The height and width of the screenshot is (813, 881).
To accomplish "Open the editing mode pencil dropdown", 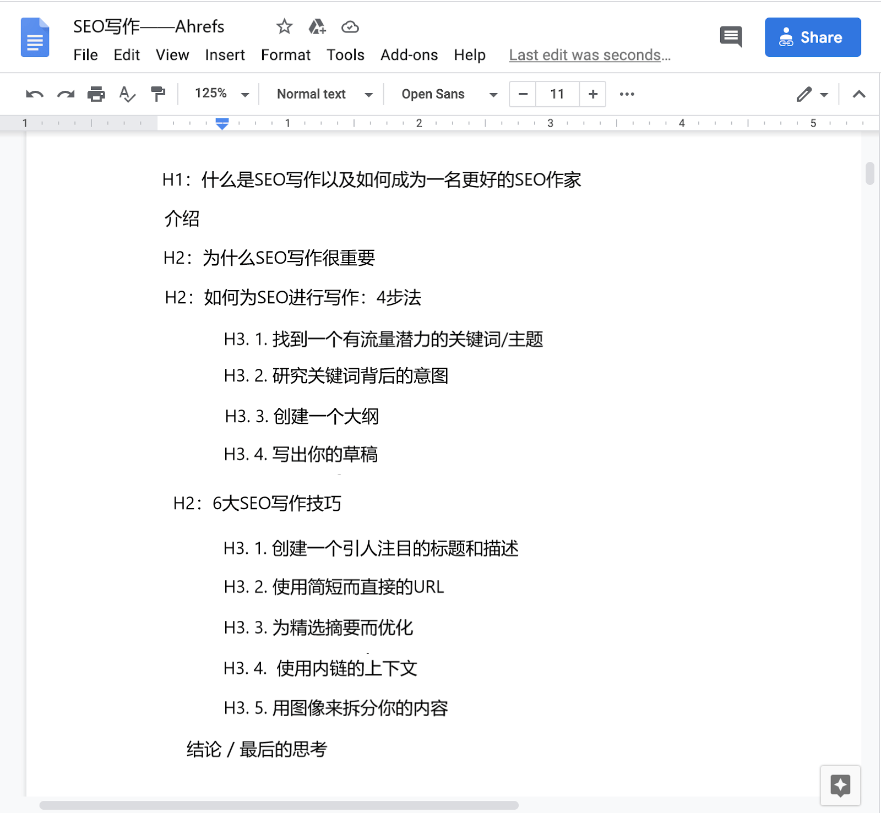I will [x=812, y=95].
